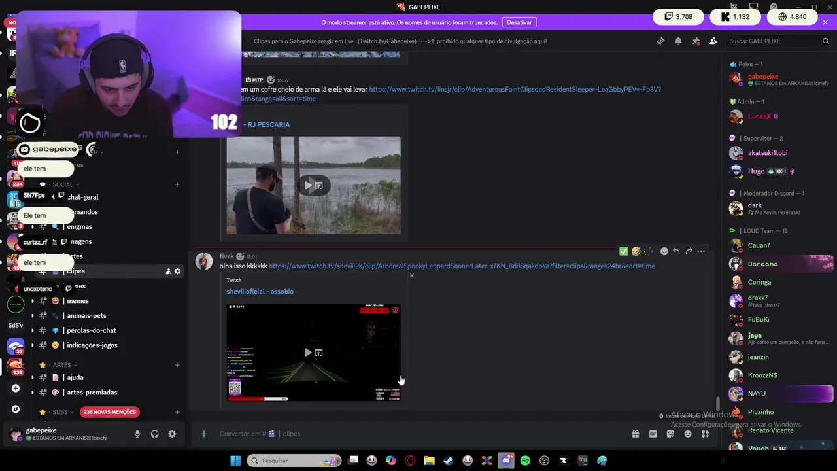Open attachment plus button in message bar
This screenshot has width=837, height=471.
(x=204, y=434)
